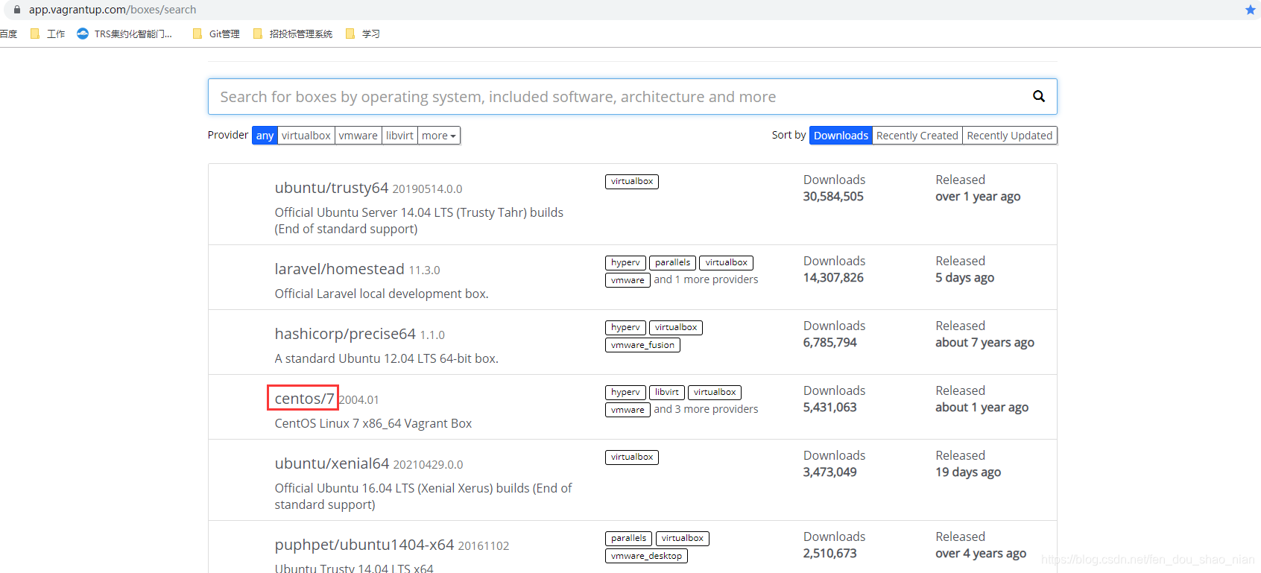1261x573 pixels.
Task: Click virtualbox tag on ubuntu/trusty64 row
Action: [x=631, y=181]
